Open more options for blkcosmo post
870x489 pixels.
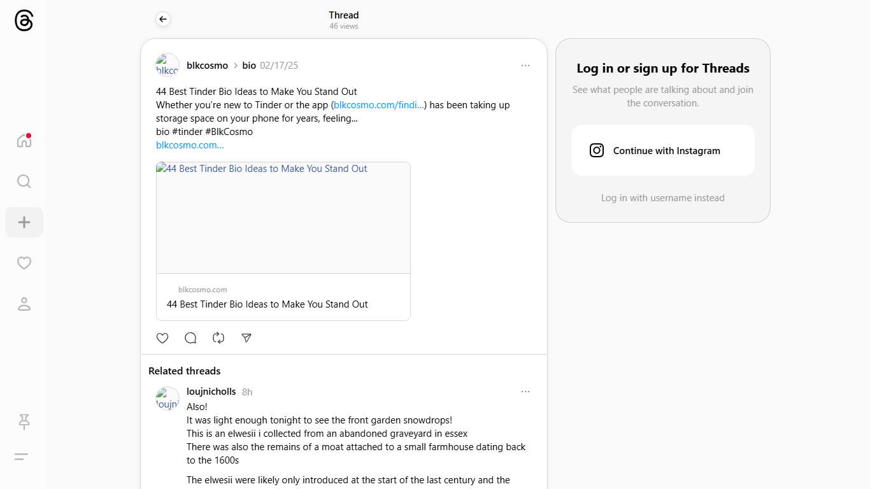pyautogui.click(x=525, y=66)
